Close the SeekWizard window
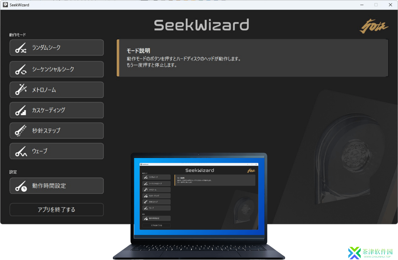 (x=390, y=5)
